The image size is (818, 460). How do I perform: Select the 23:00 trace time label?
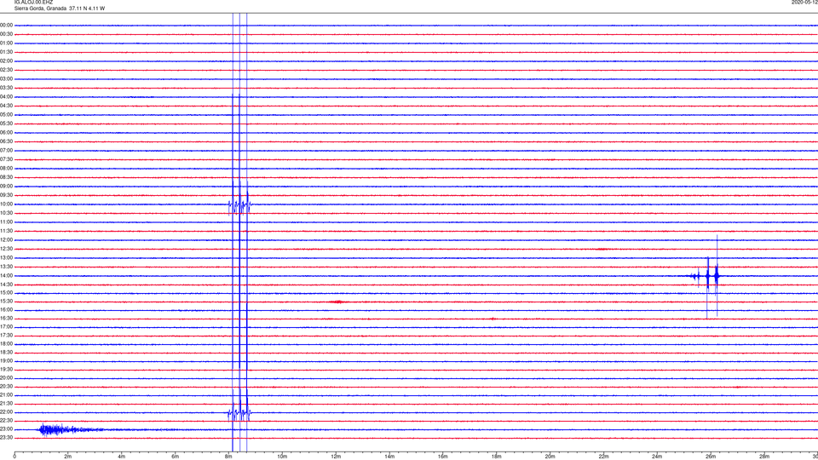[x=6, y=429]
